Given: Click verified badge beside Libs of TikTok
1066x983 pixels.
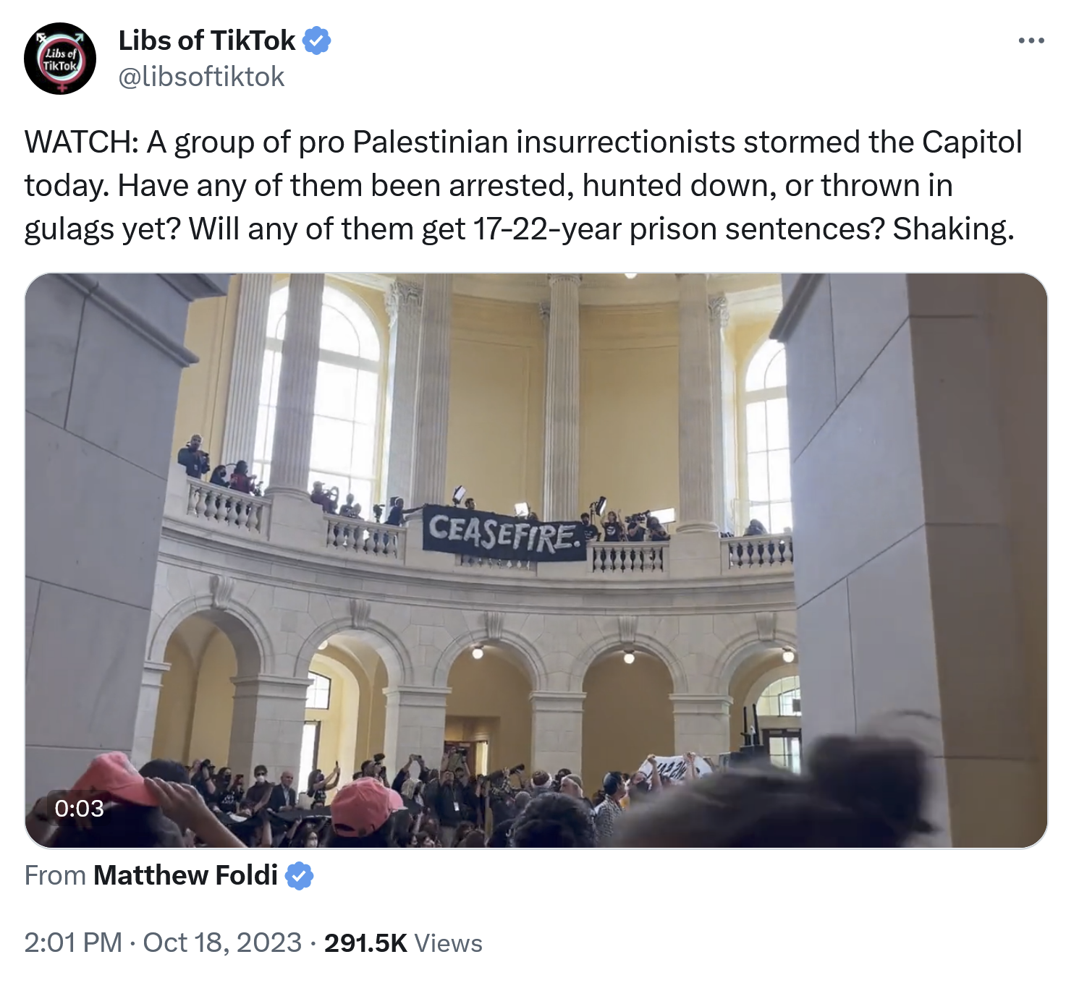Looking at the screenshot, I should pyautogui.click(x=316, y=41).
